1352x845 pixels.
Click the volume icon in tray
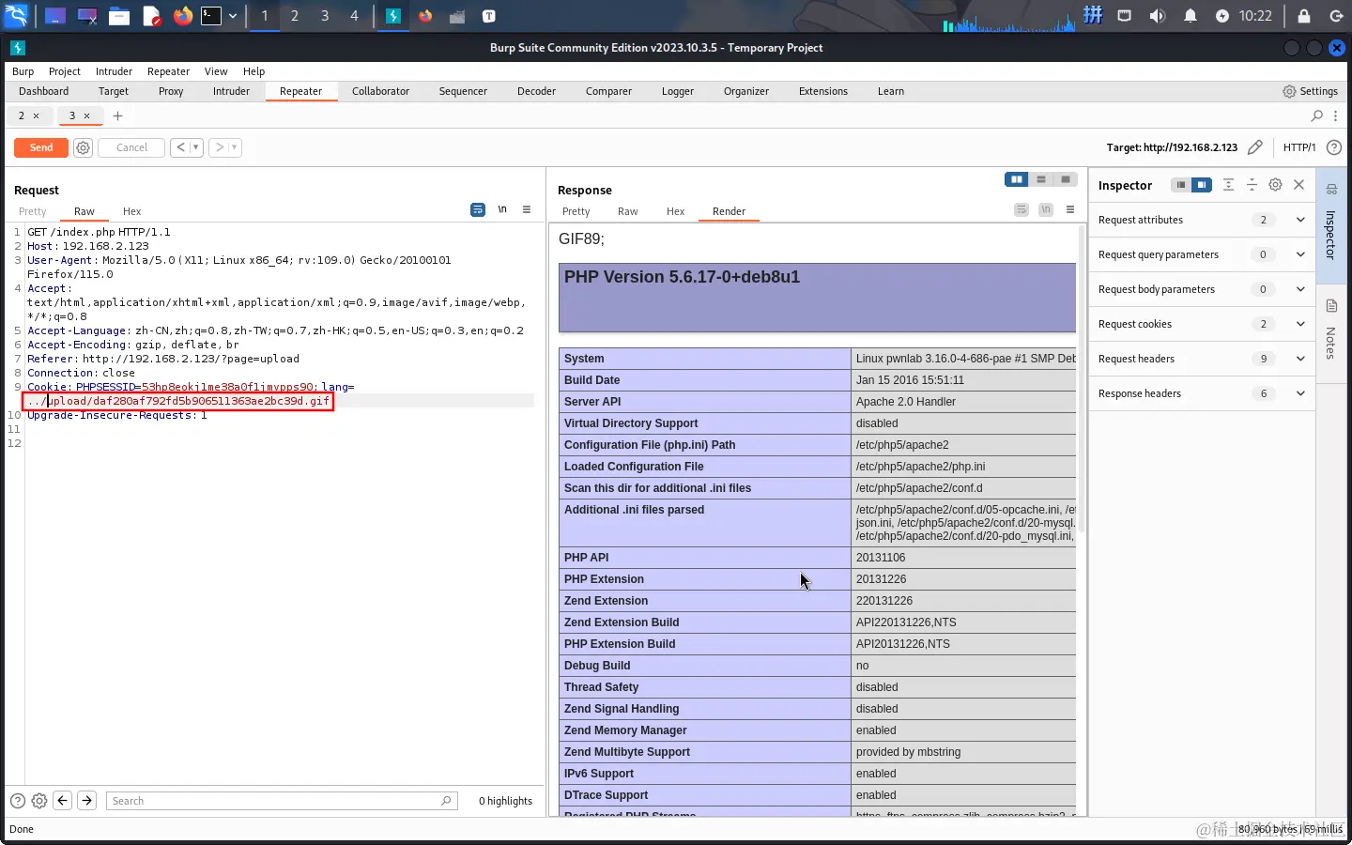click(1157, 16)
